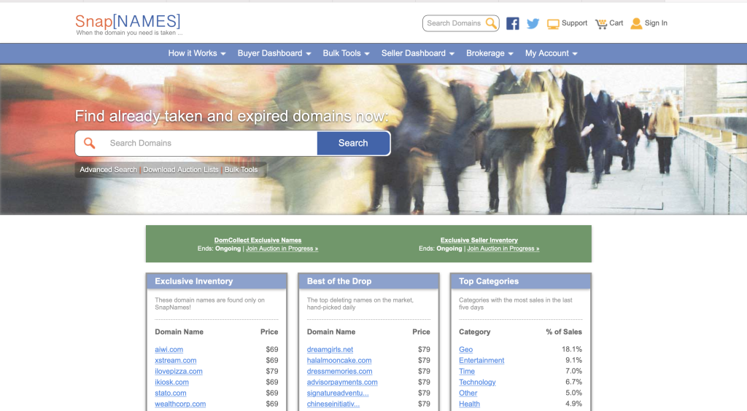Viewport: 747px width, 411px height.
Task: Expand the Buyer Dashboard menu
Action: [274, 53]
